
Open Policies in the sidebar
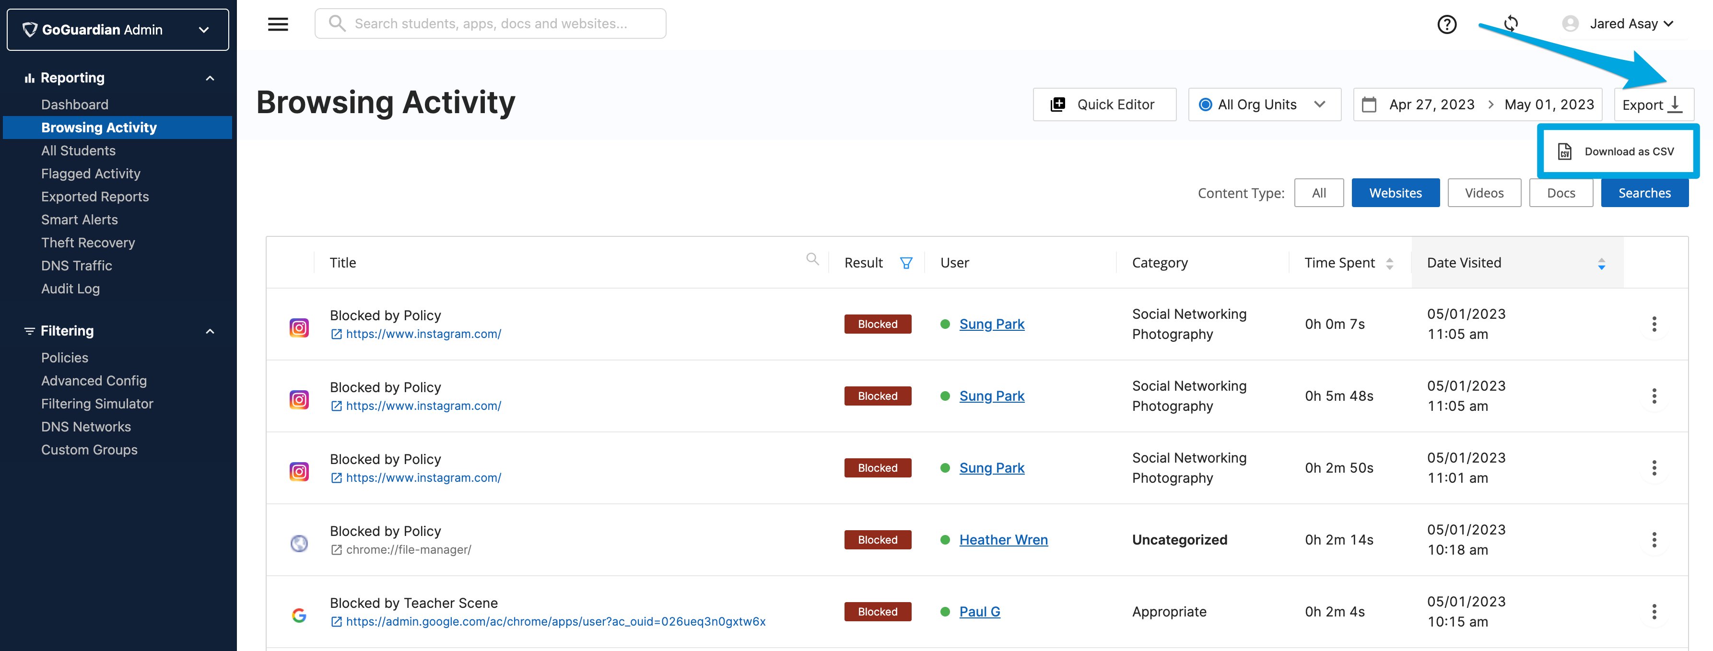(65, 358)
